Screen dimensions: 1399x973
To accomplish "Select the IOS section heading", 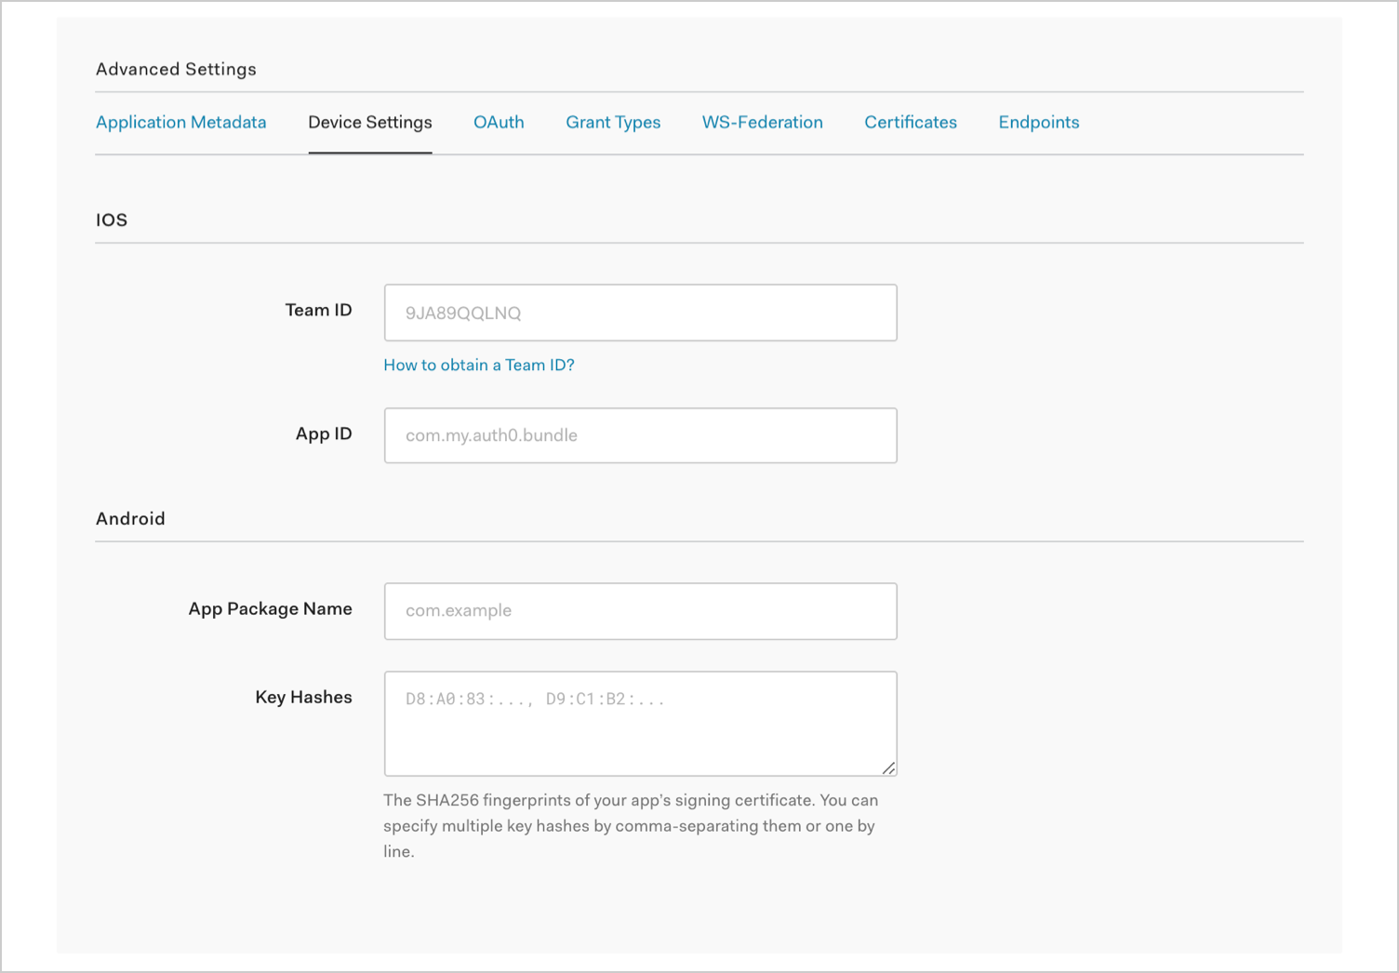I will pyautogui.click(x=112, y=220).
